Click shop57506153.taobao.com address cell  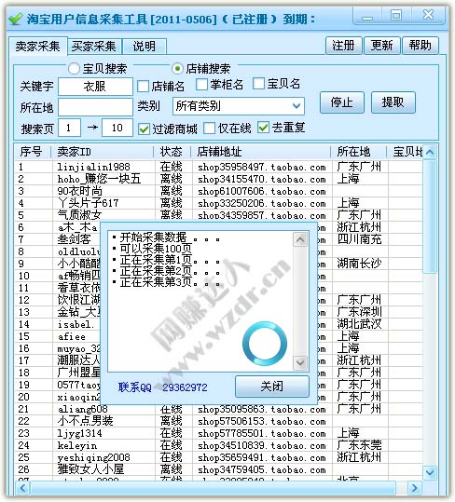coord(262,421)
